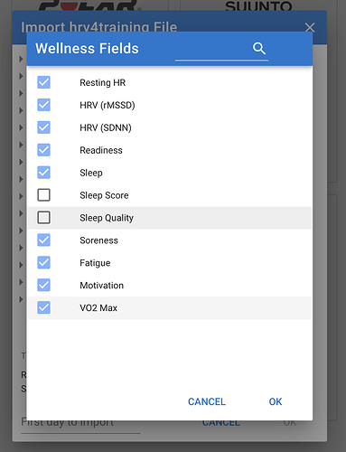
Task: Click the Sleep Score label
Action: pyautogui.click(x=104, y=195)
